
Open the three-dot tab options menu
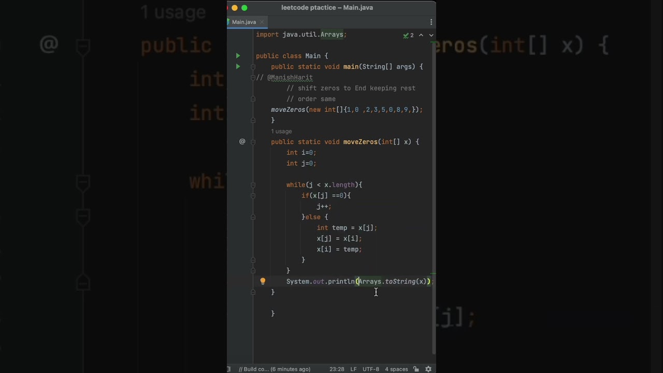[431, 22]
